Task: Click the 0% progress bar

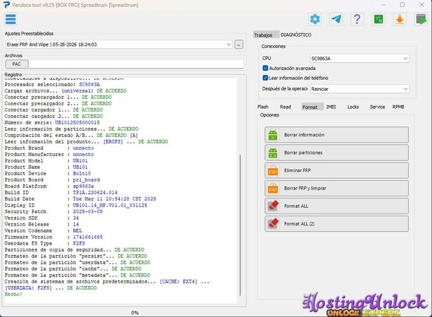Action: 134,313
